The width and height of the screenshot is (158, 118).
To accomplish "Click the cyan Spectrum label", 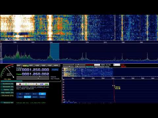I will 90,67.
